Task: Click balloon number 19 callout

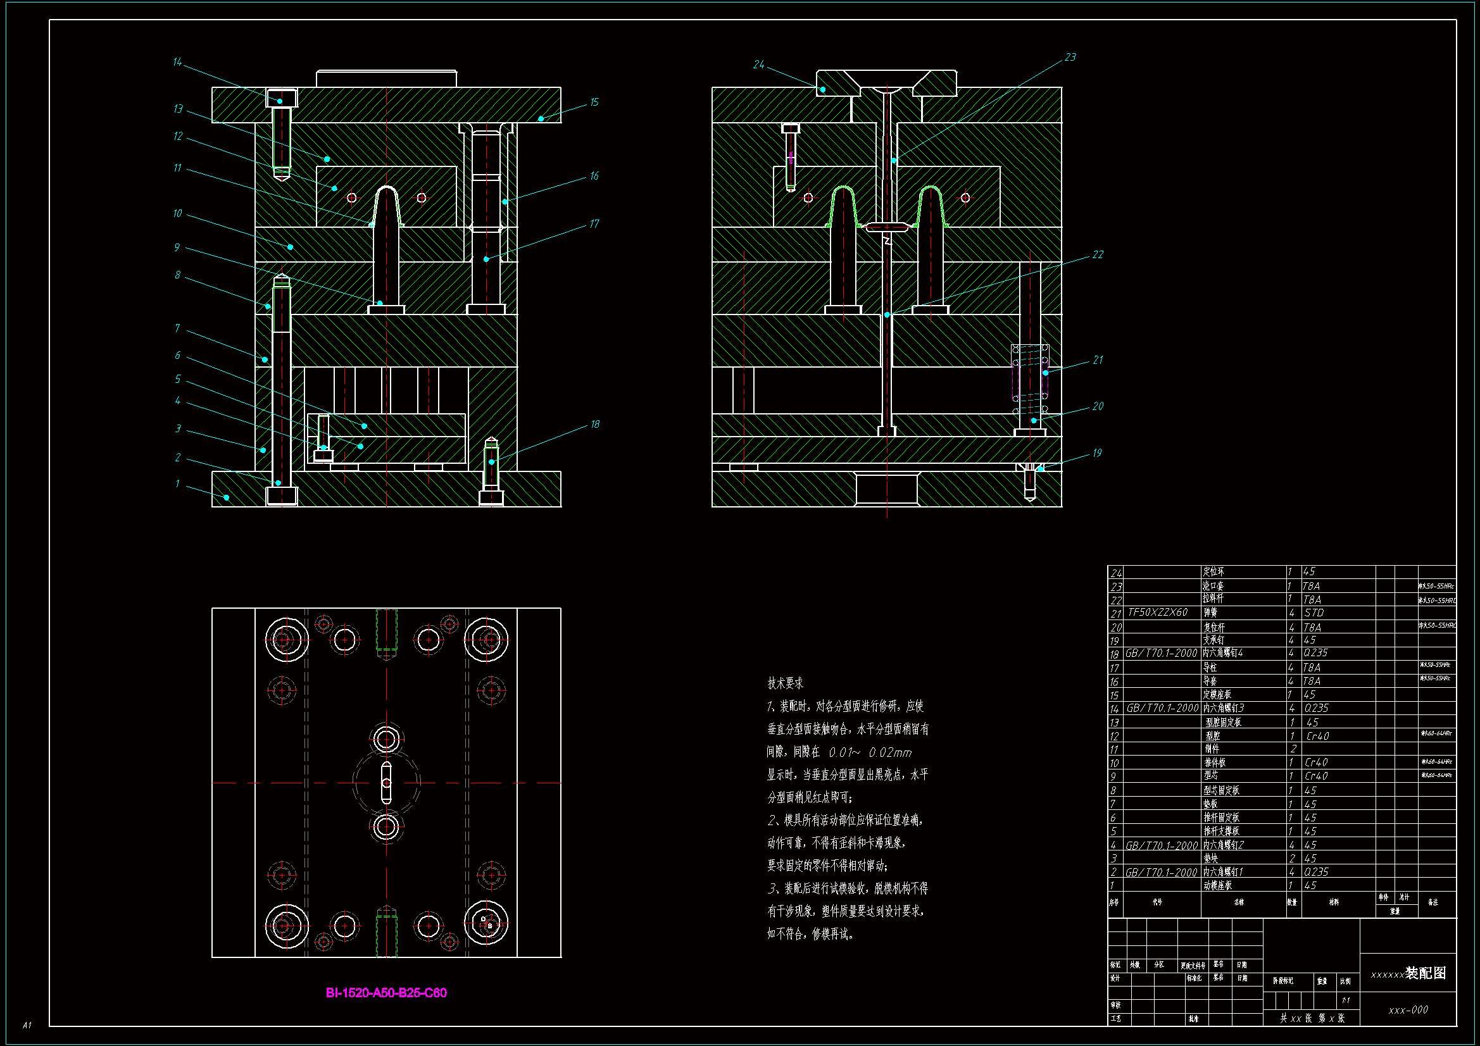Action: pos(1097,453)
